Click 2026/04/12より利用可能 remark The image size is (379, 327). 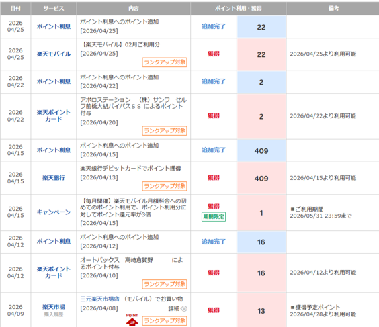coord(323,273)
